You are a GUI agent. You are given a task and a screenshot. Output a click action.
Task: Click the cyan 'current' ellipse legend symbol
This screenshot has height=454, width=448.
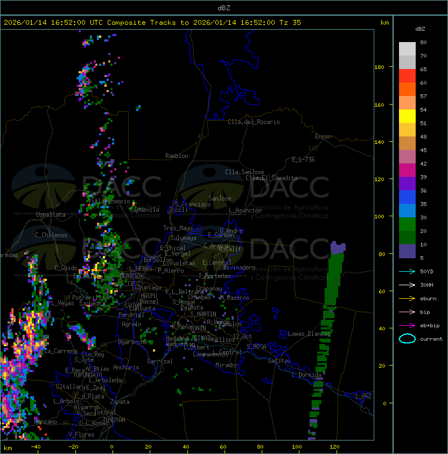click(407, 339)
